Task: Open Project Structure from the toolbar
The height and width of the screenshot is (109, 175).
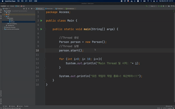Action: (x=169, y=6)
